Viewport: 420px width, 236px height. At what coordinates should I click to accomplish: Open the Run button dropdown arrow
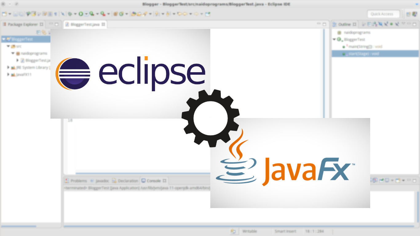(x=86, y=14)
